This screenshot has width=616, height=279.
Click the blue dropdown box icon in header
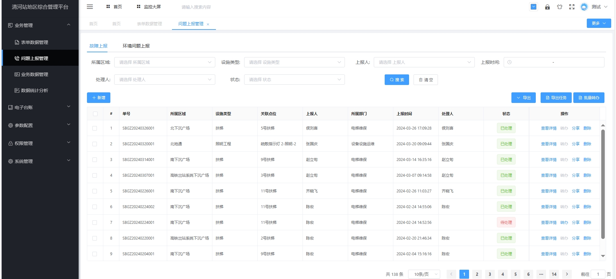pos(534,7)
